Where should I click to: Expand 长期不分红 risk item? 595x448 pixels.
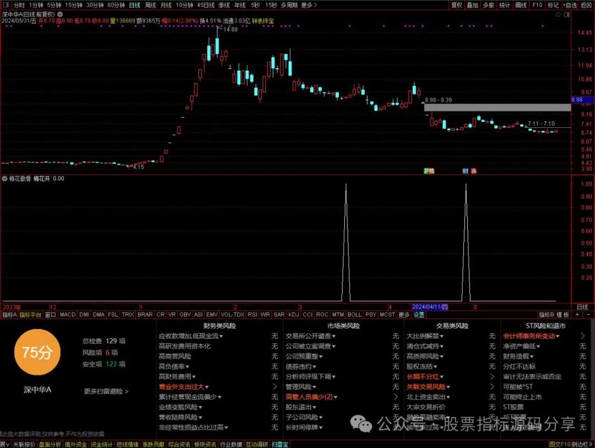425,376
